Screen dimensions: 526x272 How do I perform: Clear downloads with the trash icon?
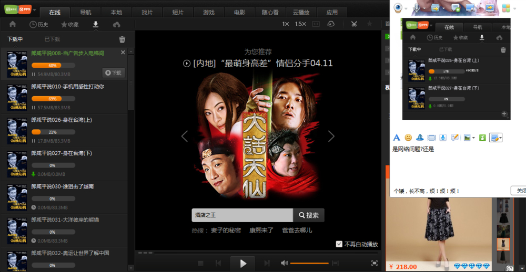[122, 39]
